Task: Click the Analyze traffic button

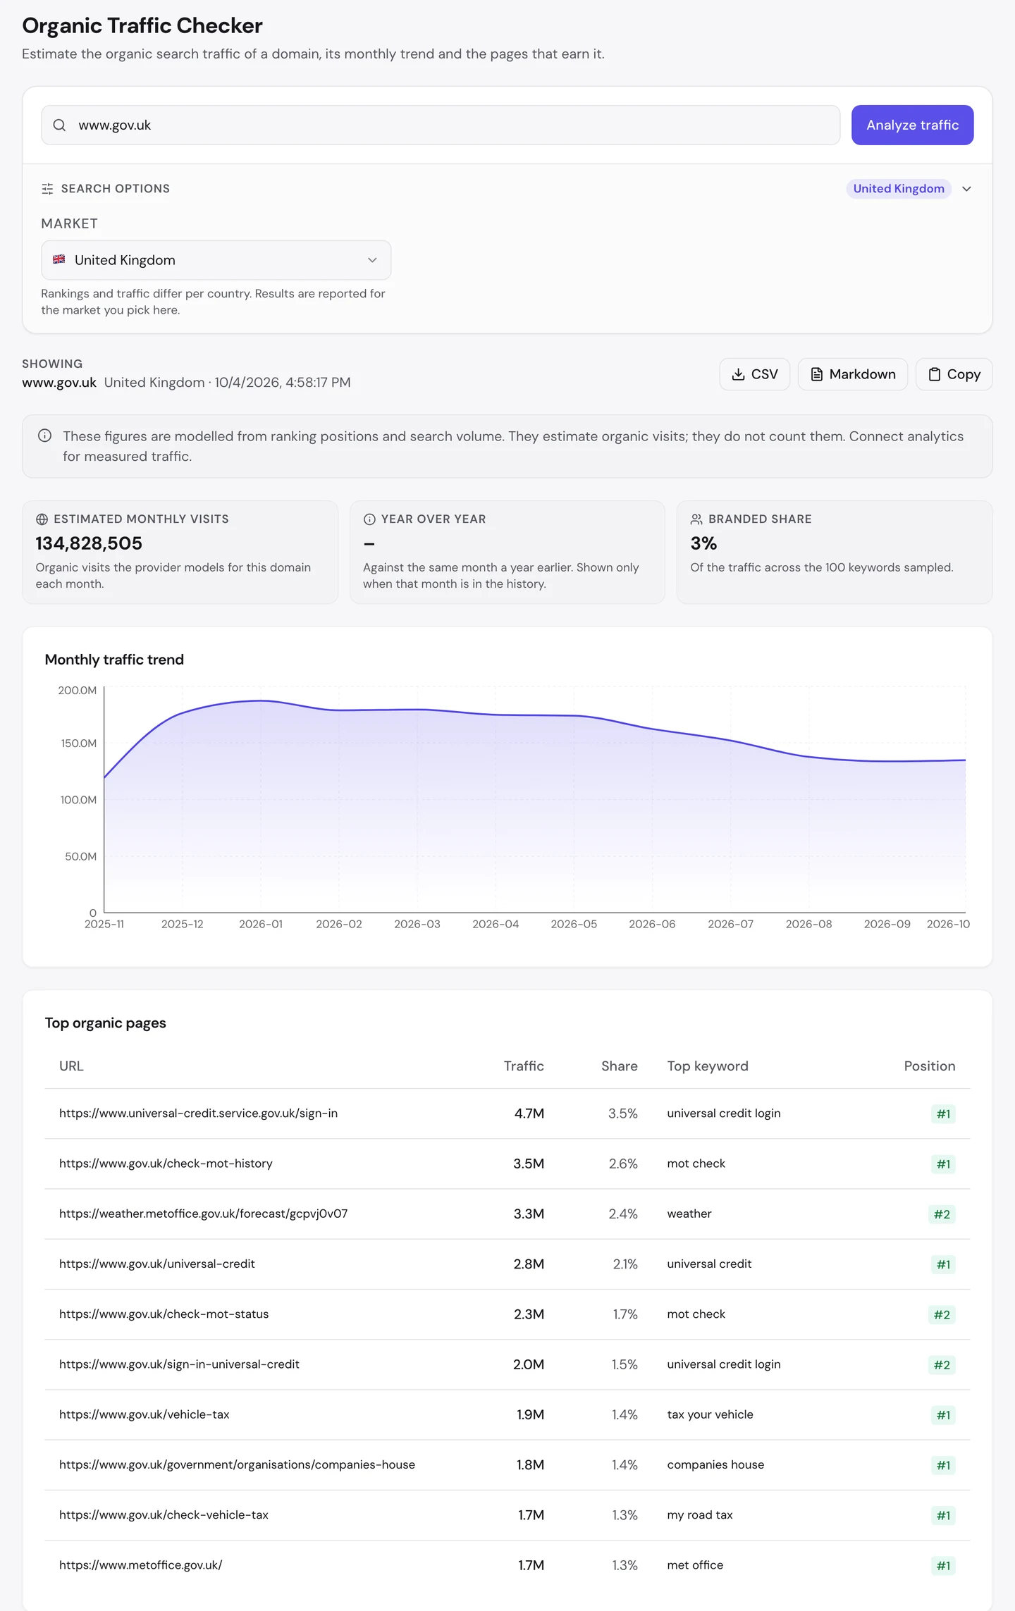Action: coord(912,125)
